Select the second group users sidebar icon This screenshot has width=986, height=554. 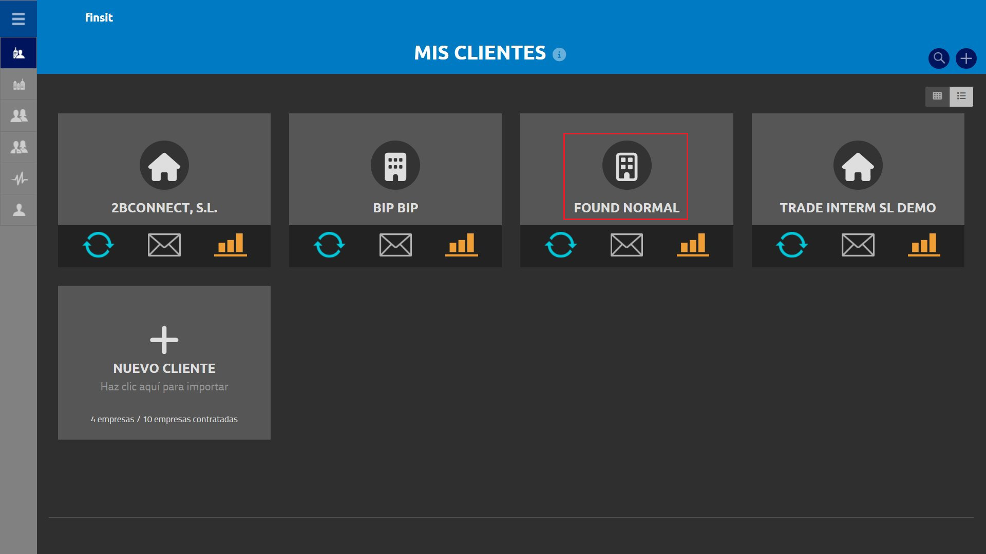pyautogui.click(x=18, y=147)
